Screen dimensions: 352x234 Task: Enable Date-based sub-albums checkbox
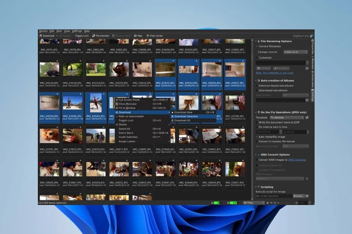click(257, 90)
